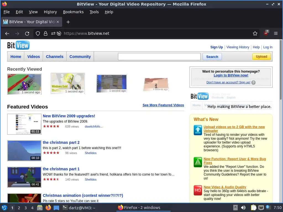This screenshot has height=212, width=283.
Task: Click the show desktop taskbar icon
Action: 56,208
